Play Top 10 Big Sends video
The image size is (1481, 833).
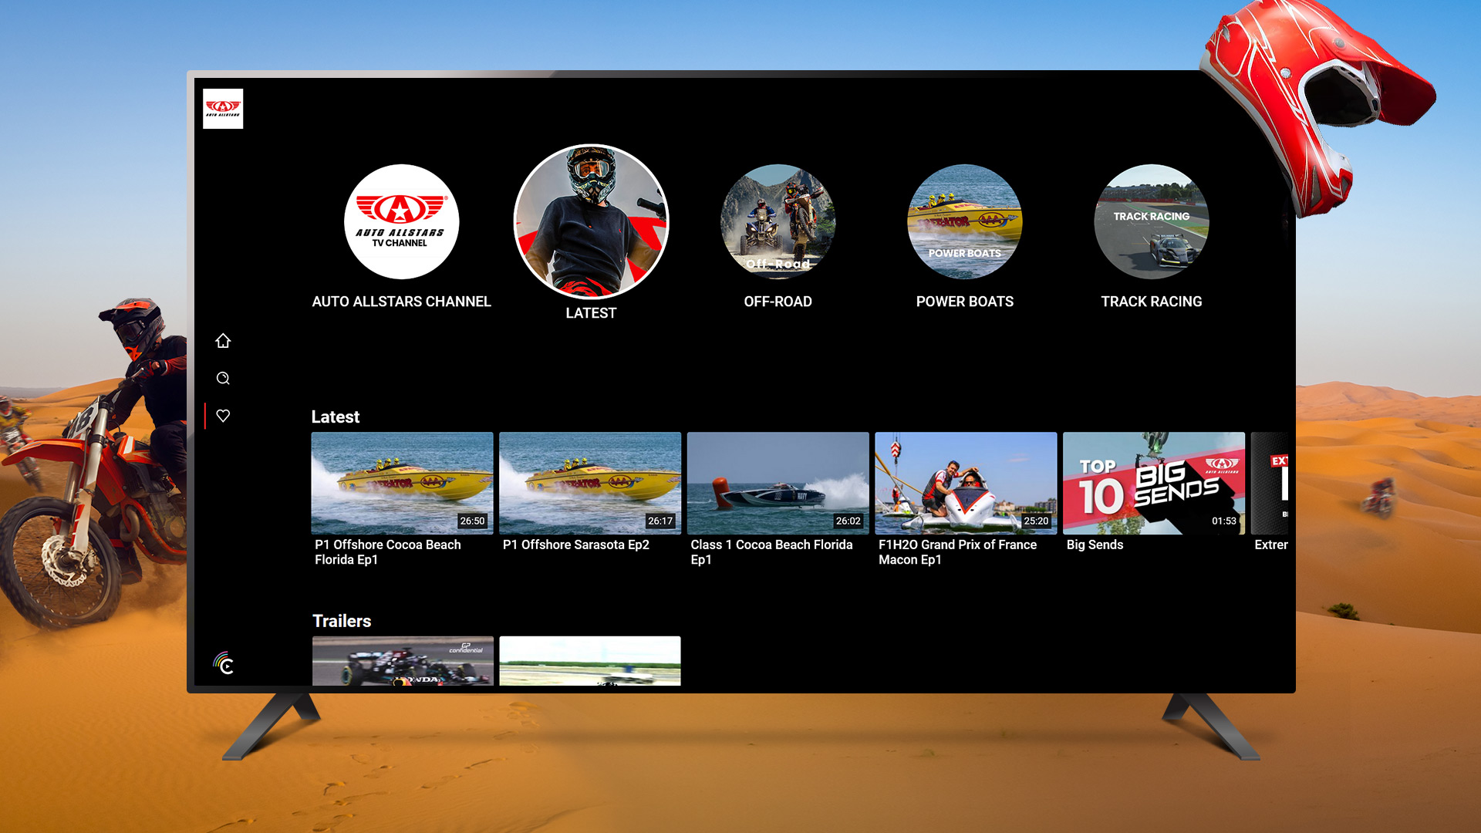(1153, 484)
